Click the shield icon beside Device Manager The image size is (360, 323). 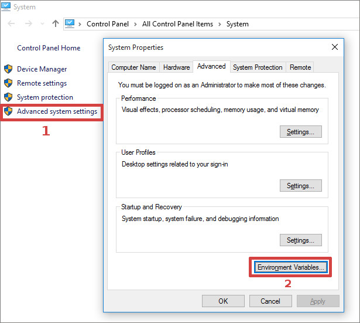pyautogui.click(x=8, y=69)
